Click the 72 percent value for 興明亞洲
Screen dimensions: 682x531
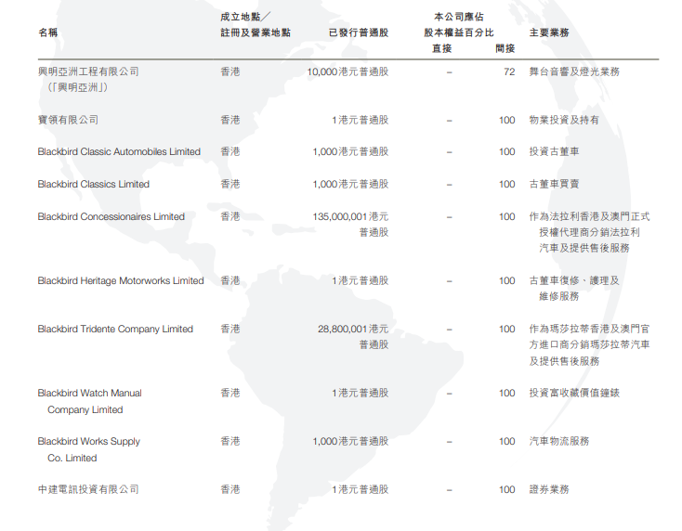508,71
